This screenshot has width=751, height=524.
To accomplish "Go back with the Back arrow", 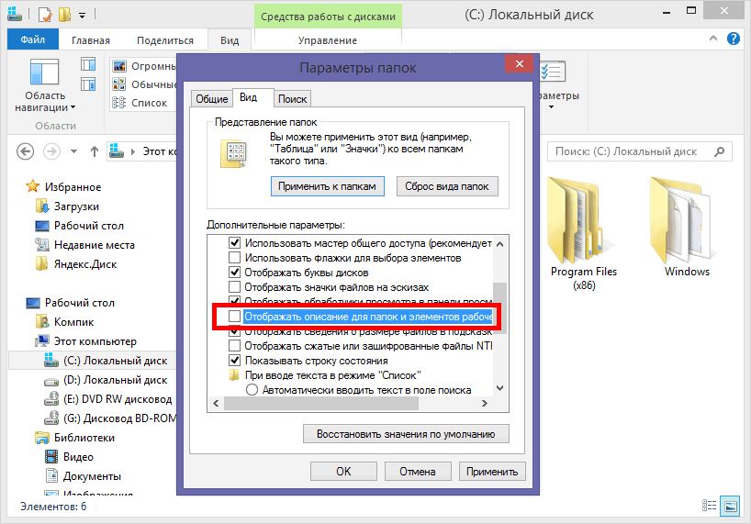I will point(26,151).
